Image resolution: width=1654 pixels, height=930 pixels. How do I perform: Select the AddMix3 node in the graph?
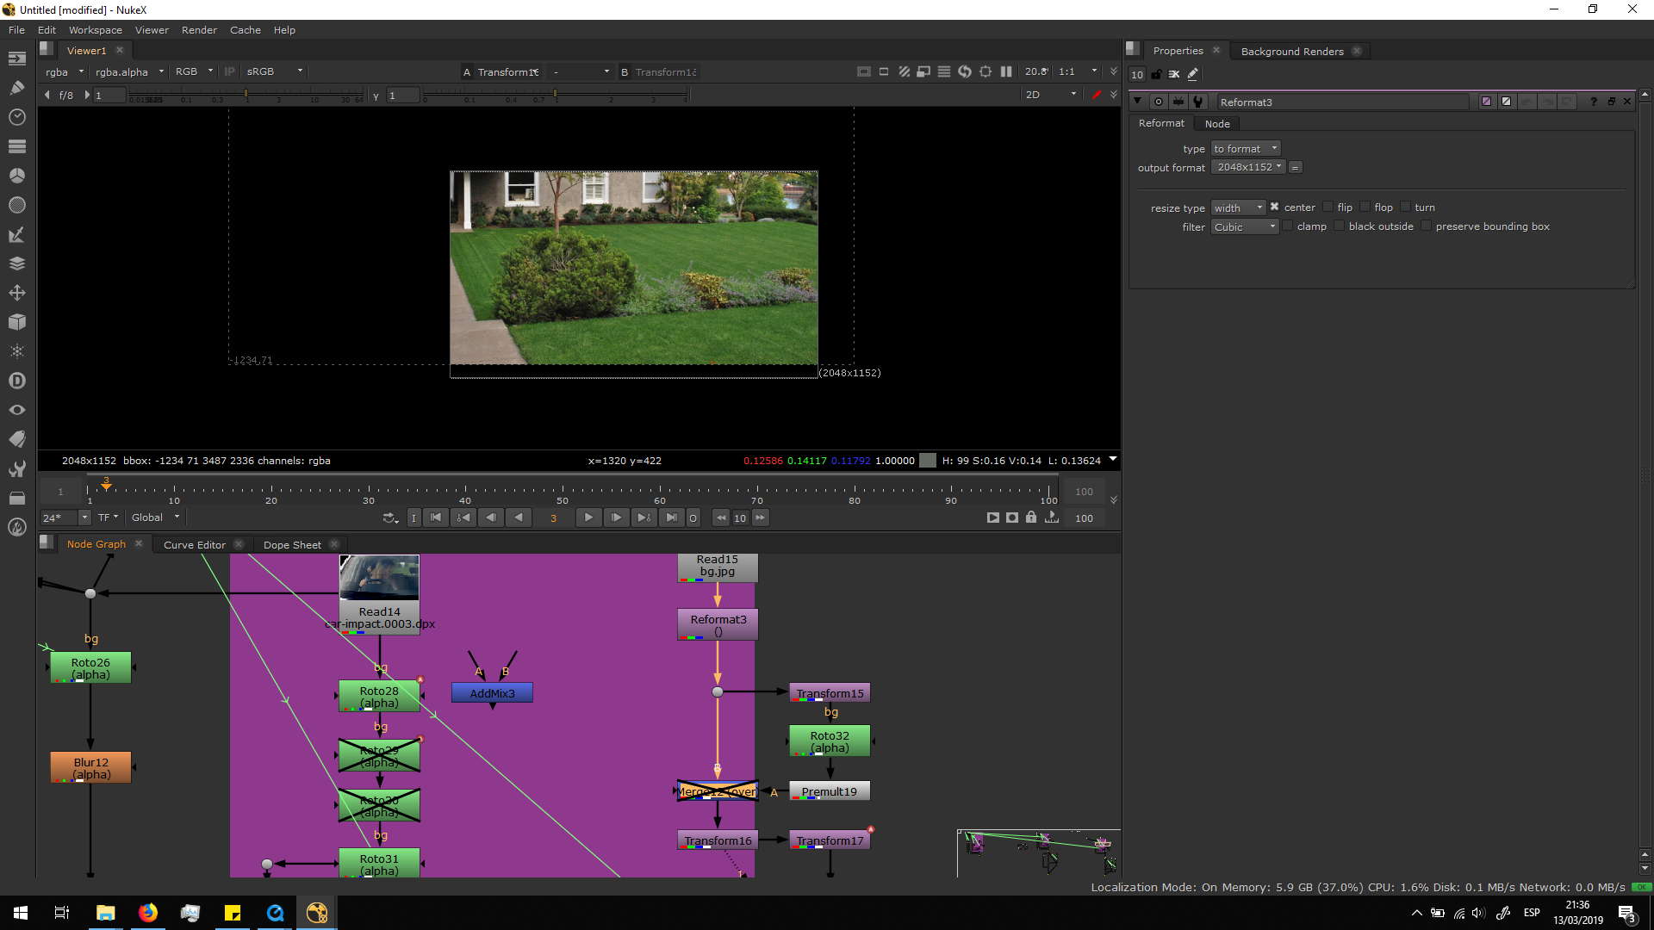pos(492,693)
